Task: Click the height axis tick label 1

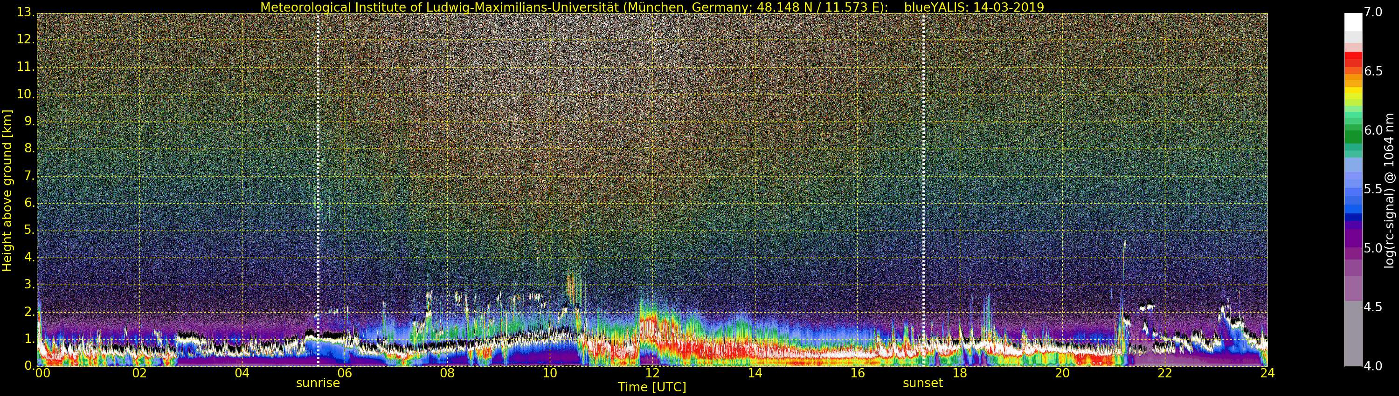Action: tap(29, 339)
